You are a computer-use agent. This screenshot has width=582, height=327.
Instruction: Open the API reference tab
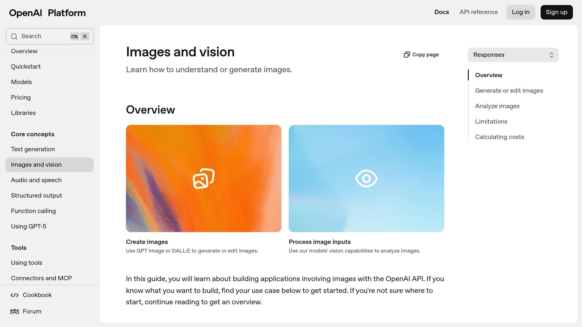coord(479,12)
